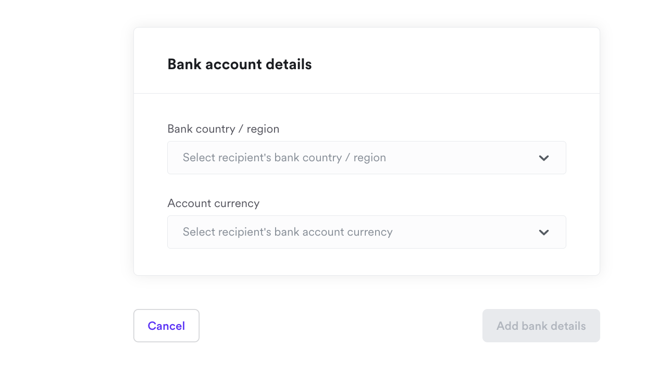Click the chevron in the bank country dropdown
This screenshot has height=386, width=670.
click(544, 158)
